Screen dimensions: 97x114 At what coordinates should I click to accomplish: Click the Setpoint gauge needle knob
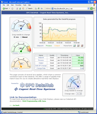21,29
